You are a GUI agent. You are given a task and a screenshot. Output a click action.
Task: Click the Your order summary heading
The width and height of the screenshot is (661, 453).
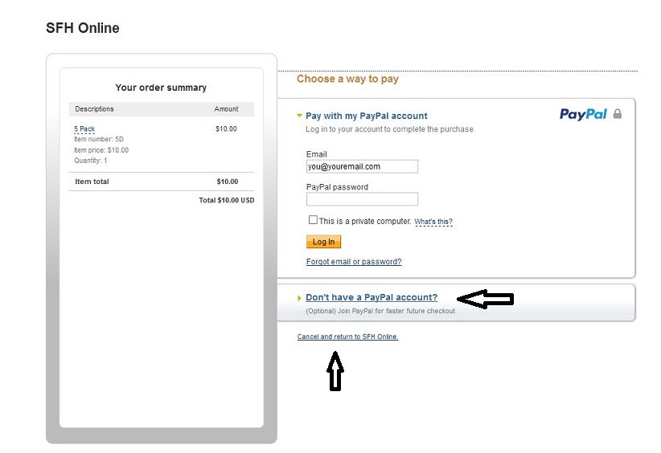point(161,88)
